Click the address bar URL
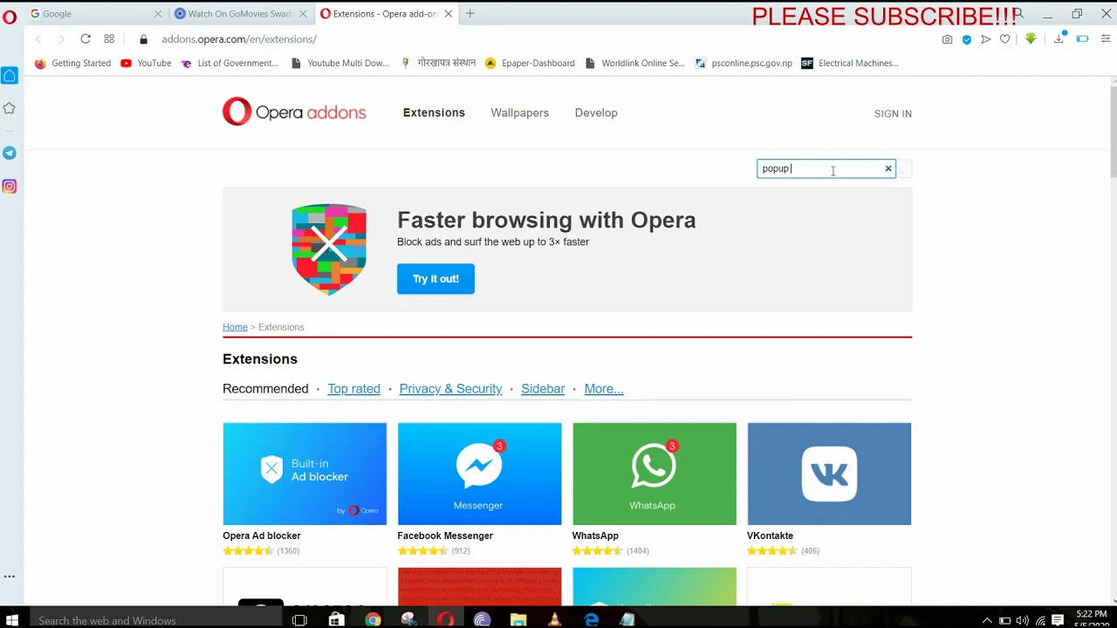 (239, 39)
